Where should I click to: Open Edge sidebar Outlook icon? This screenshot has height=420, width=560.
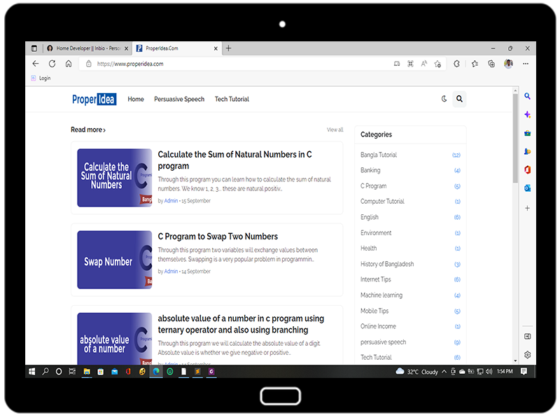pos(527,188)
